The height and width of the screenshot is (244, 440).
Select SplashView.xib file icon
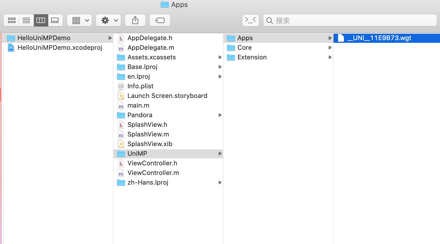point(121,144)
